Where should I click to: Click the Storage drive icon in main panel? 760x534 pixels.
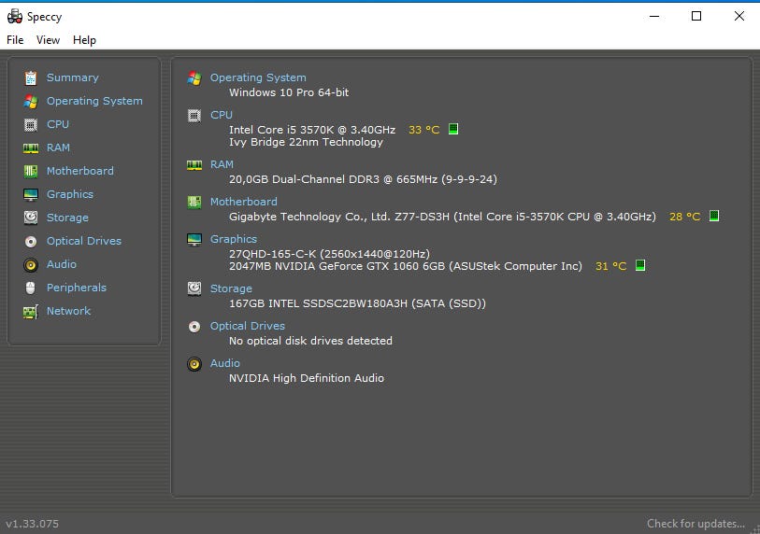194,288
